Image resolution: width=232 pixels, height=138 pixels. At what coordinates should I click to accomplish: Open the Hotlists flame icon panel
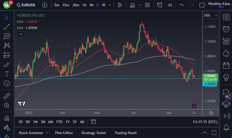[226, 53]
